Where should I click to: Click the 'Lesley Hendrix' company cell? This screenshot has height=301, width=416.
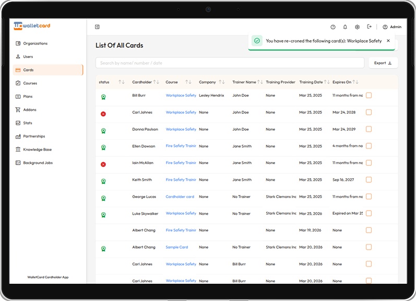click(211, 96)
